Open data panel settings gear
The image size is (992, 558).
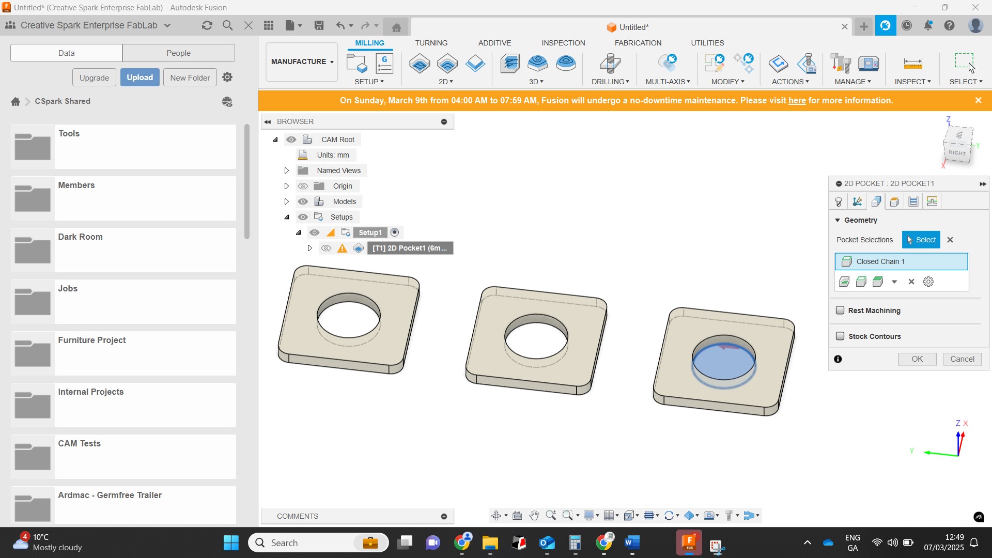(227, 77)
